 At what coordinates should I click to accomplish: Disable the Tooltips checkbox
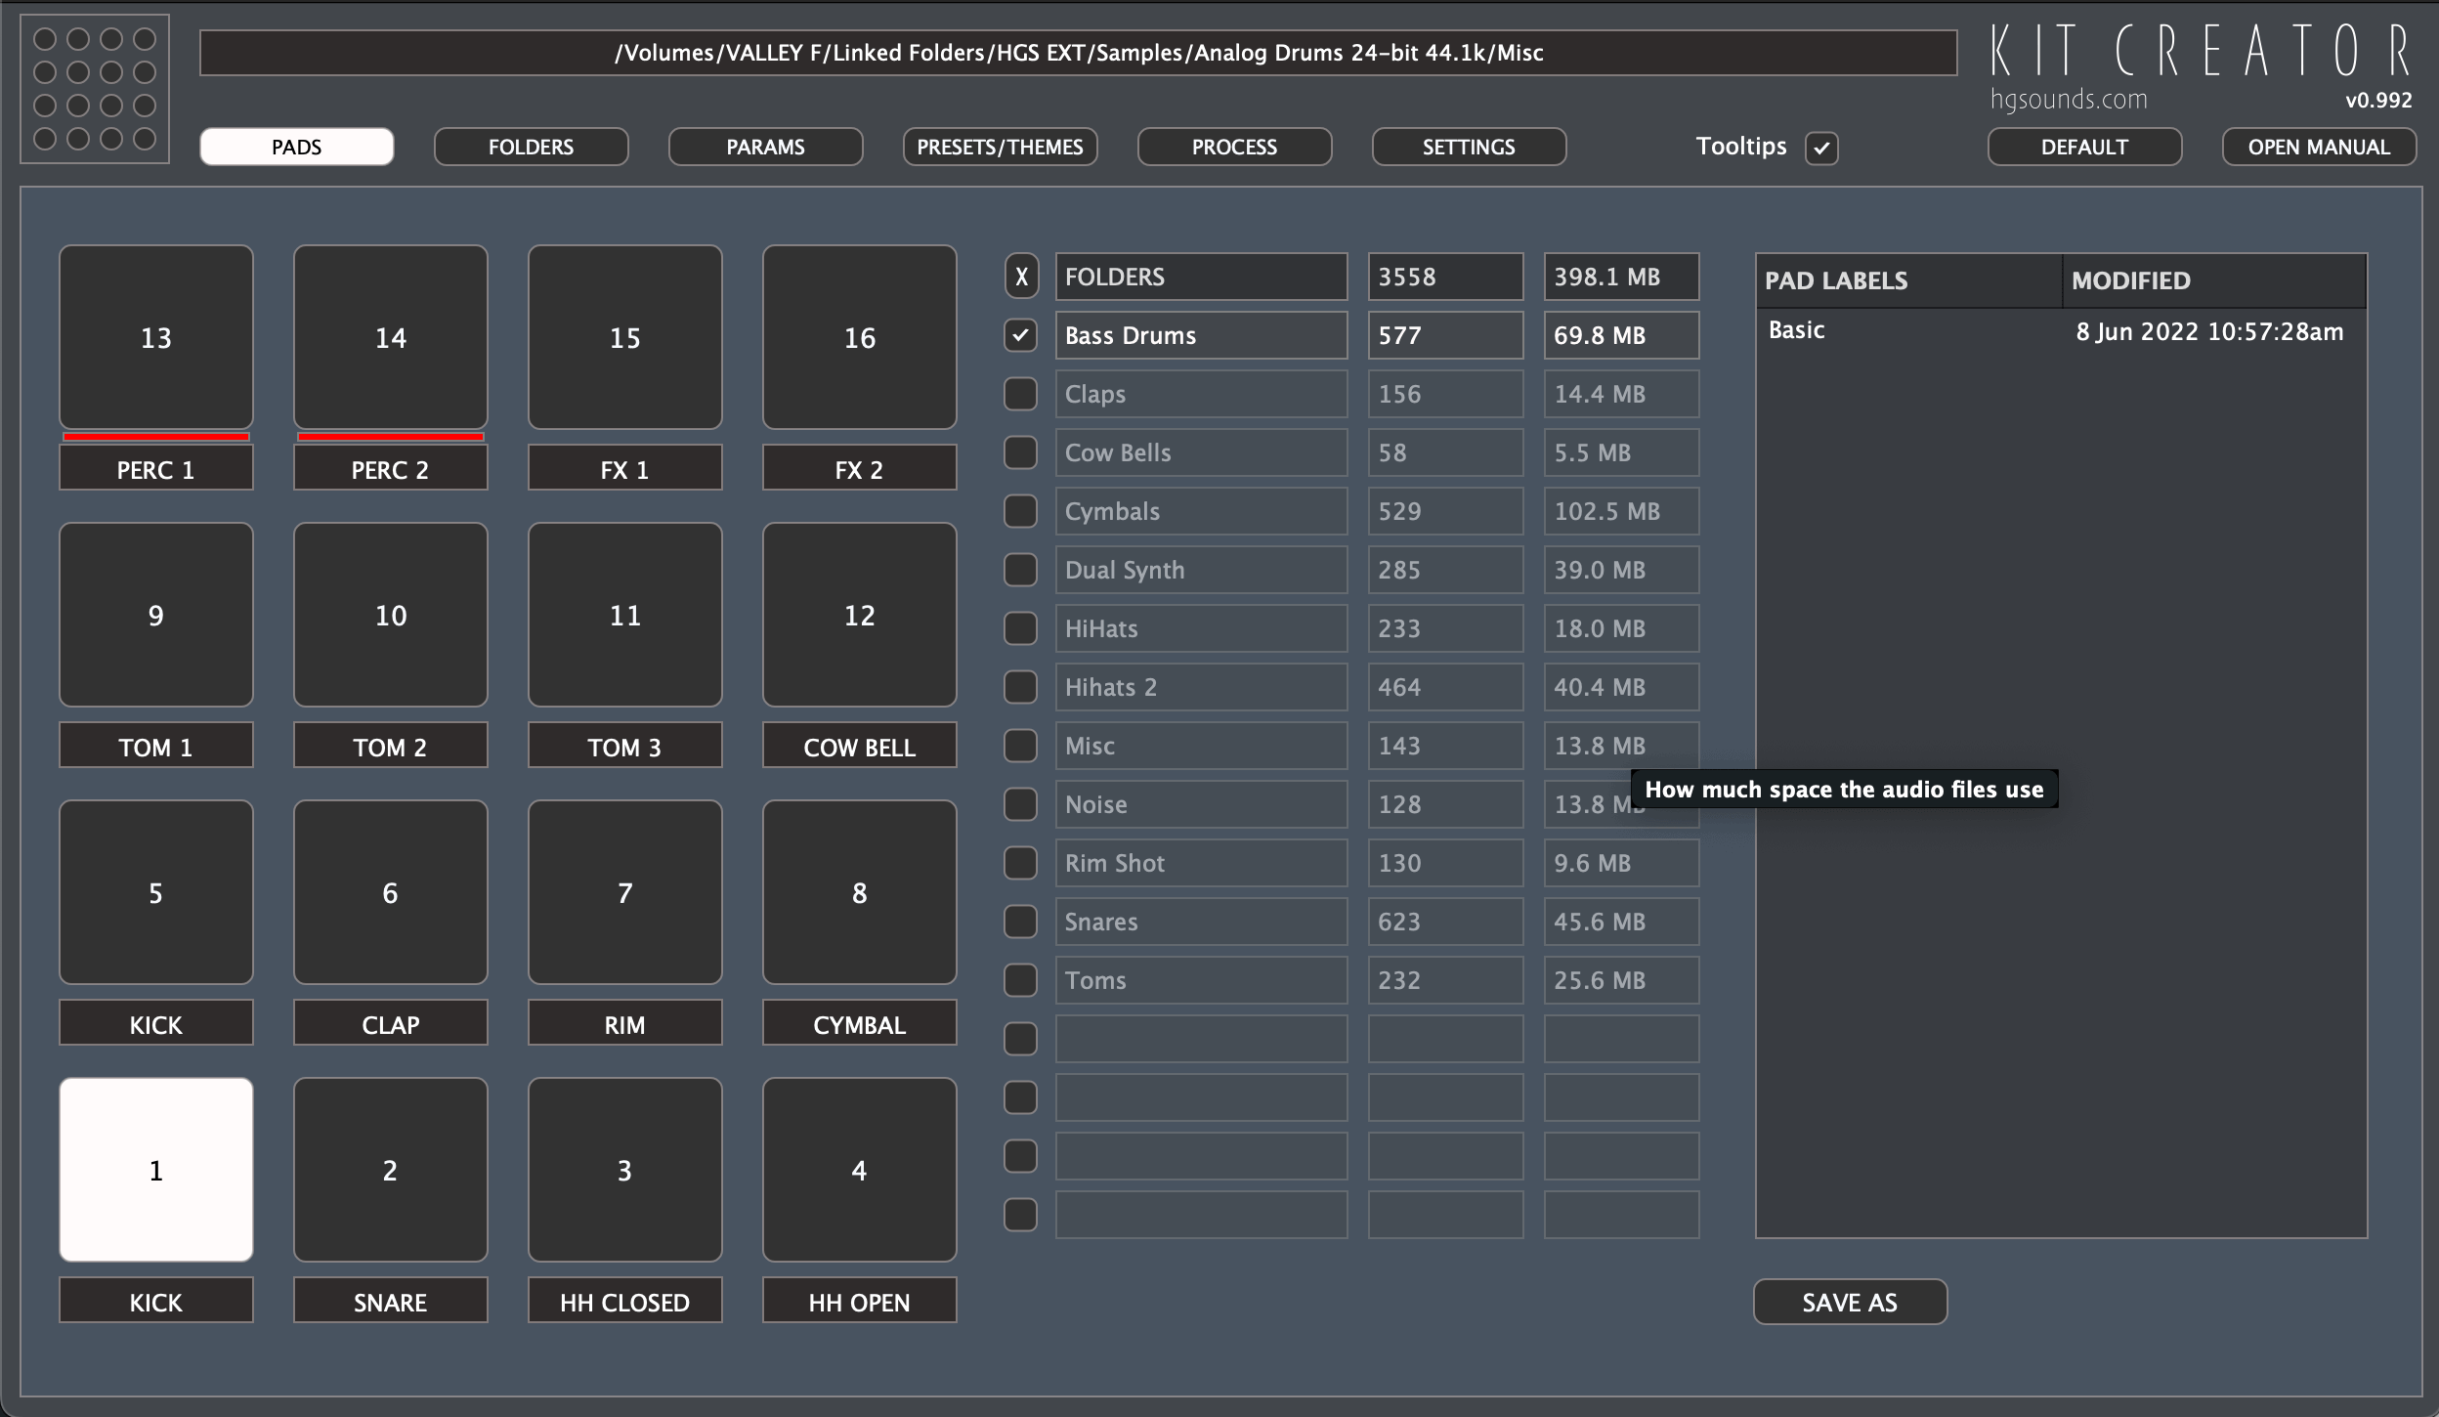[x=1820, y=147]
